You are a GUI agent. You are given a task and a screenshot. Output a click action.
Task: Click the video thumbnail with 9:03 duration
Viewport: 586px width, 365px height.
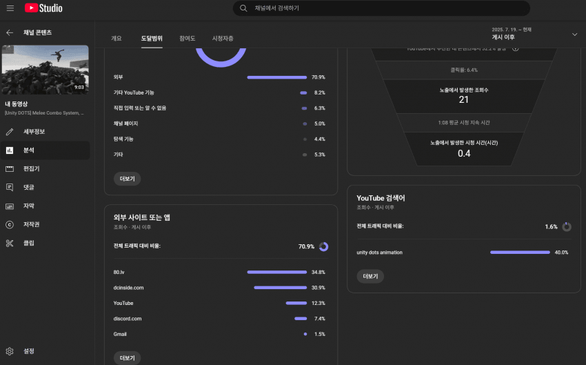pyautogui.click(x=46, y=70)
